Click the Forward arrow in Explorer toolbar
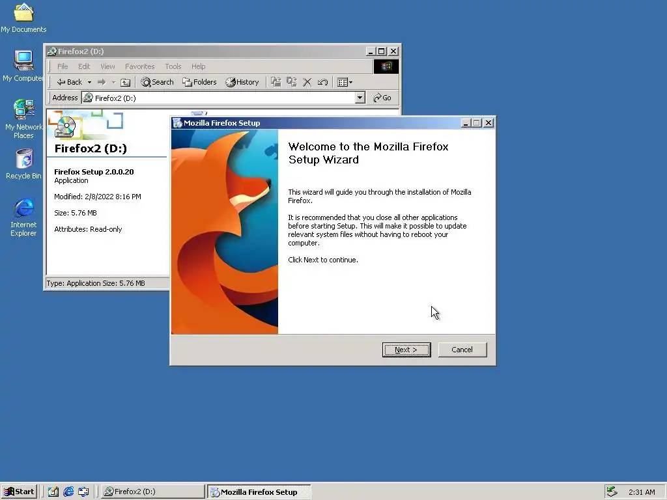Image resolution: width=667 pixels, height=500 pixels. coord(102,82)
